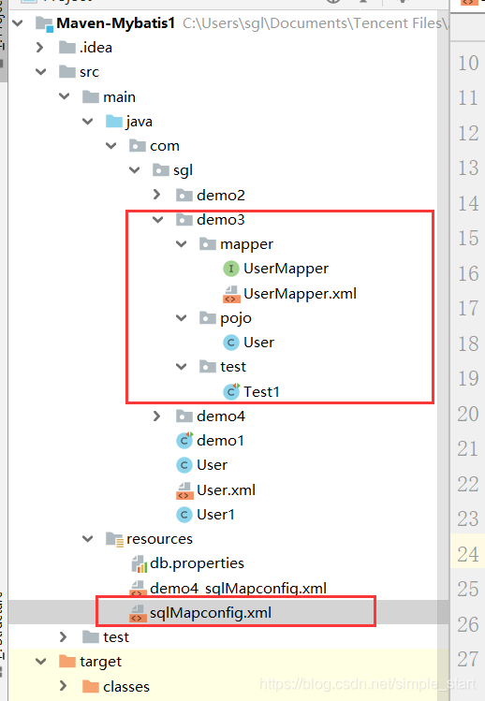Click the demo1 runnable class icon
The height and width of the screenshot is (701, 485).
pos(184,440)
